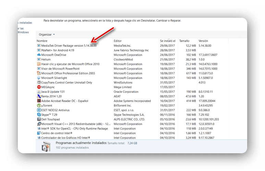Viewport: 265px width, 171px height.
Task: Click the Adobe Systems Incorporated cell
Action: point(132,101)
